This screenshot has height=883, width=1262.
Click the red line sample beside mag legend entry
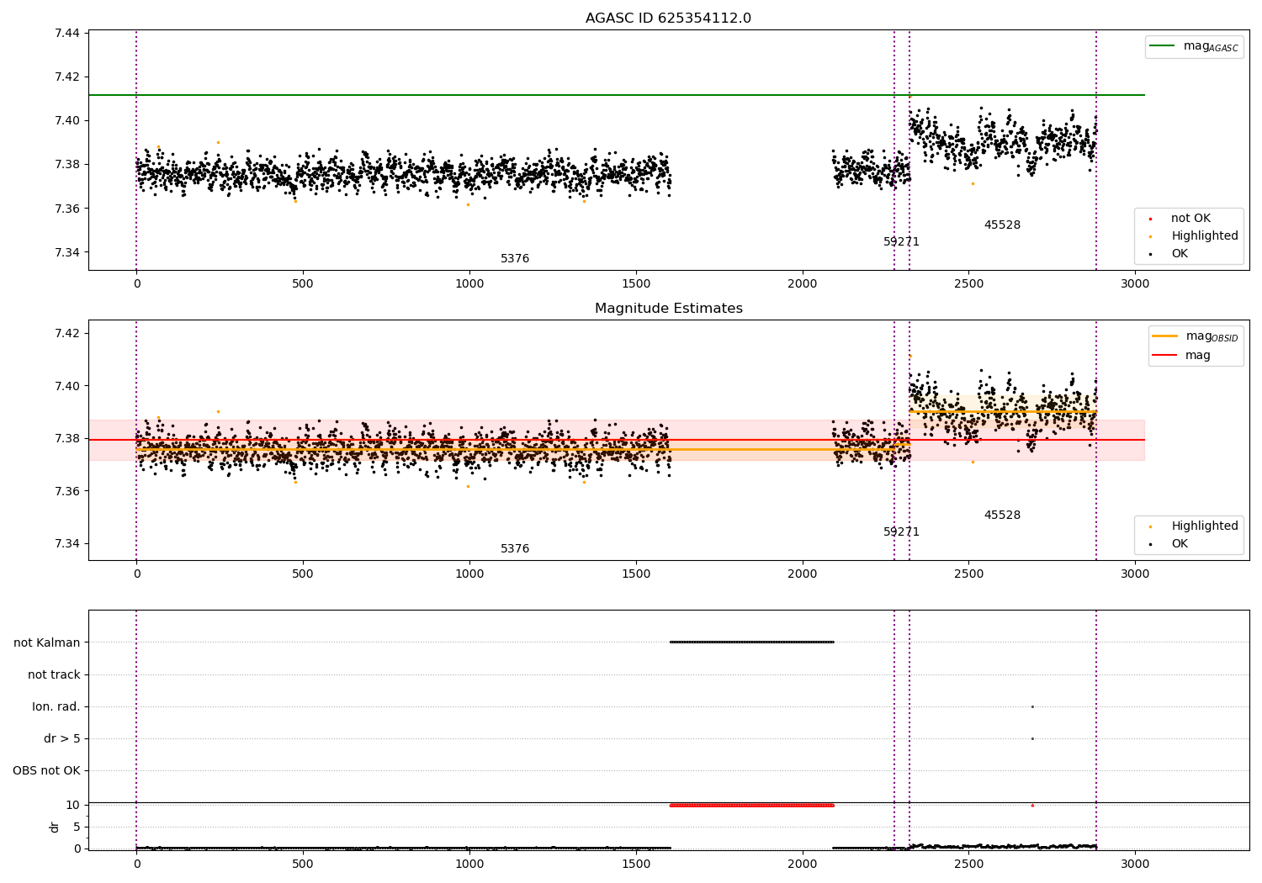(x=1165, y=356)
